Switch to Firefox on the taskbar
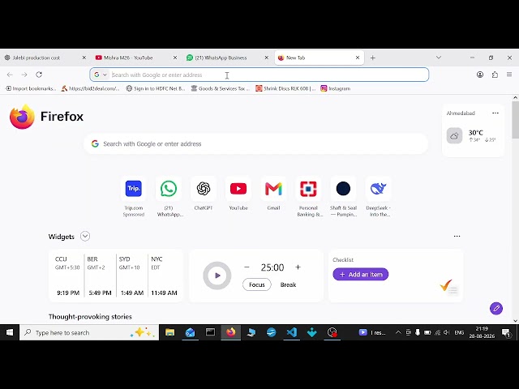This screenshot has height=389, width=519. point(230,332)
